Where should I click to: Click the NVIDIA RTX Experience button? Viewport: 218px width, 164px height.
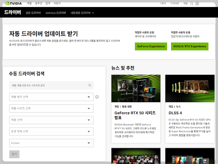tap(190, 46)
